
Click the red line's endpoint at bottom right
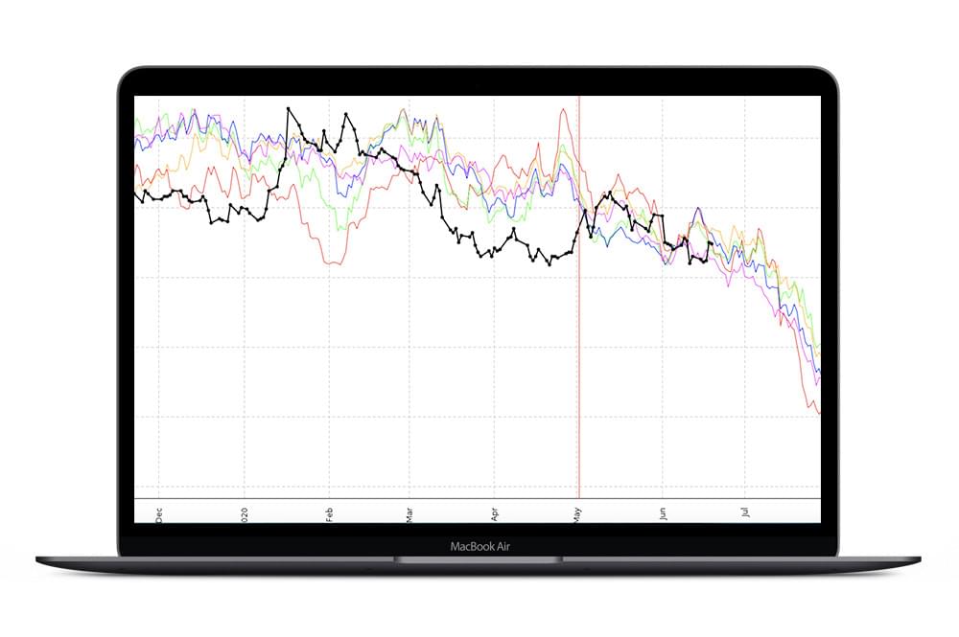(819, 413)
